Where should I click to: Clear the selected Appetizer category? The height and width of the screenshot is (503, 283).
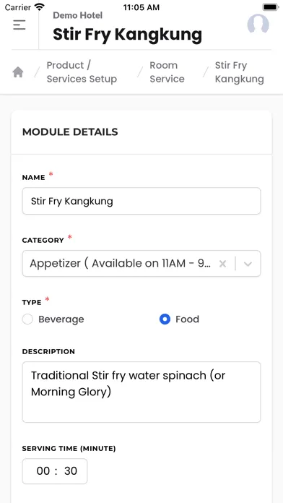[222, 264]
